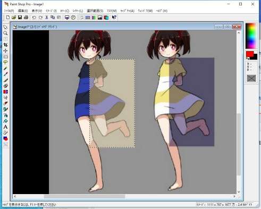Activate the rectangular Selection tool
This screenshot has width=261, height=209.
5,56
